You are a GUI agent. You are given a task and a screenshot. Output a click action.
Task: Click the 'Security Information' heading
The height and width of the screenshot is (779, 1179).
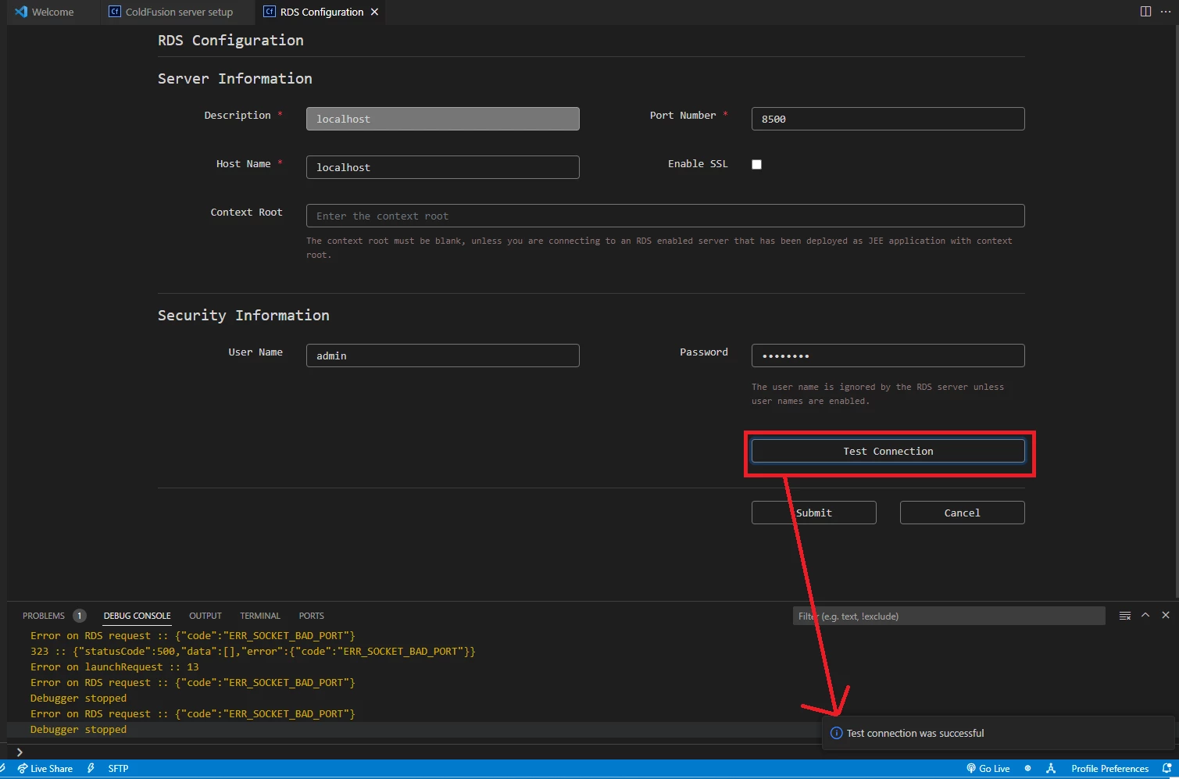[243, 315]
